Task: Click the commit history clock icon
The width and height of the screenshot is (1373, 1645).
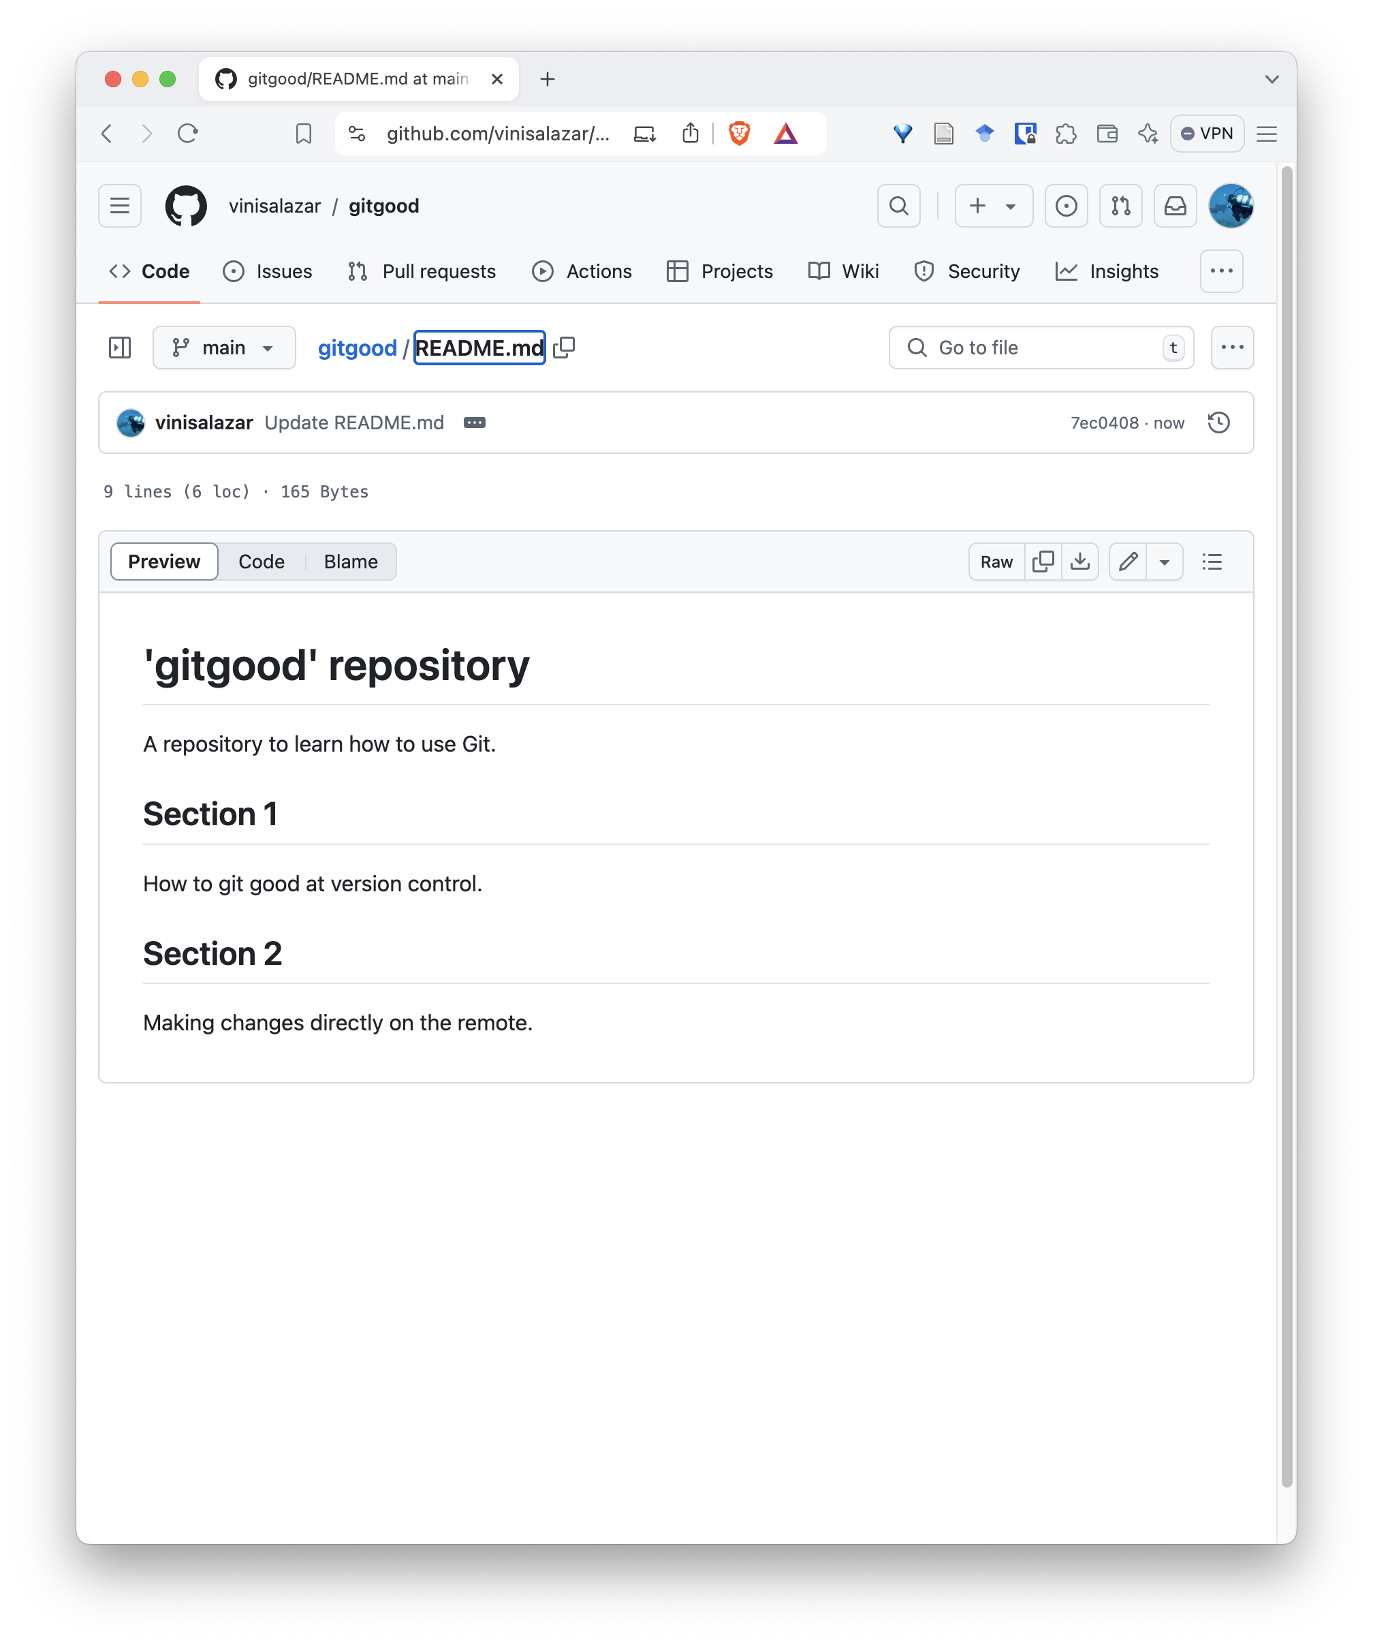Action: point(1218,422)
